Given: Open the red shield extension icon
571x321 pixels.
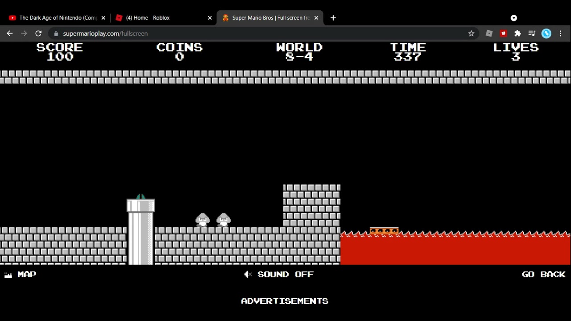Looking at the screenshot, I should [503, 33].
